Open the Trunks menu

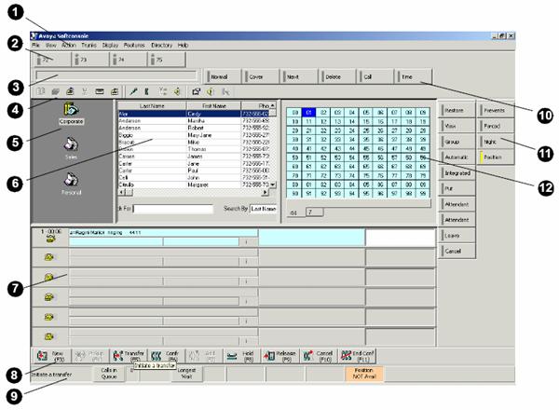coord(89,45)
